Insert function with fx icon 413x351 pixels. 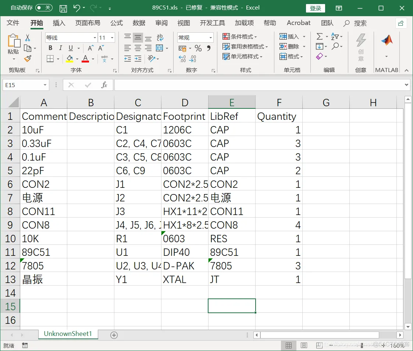point(104,85)
